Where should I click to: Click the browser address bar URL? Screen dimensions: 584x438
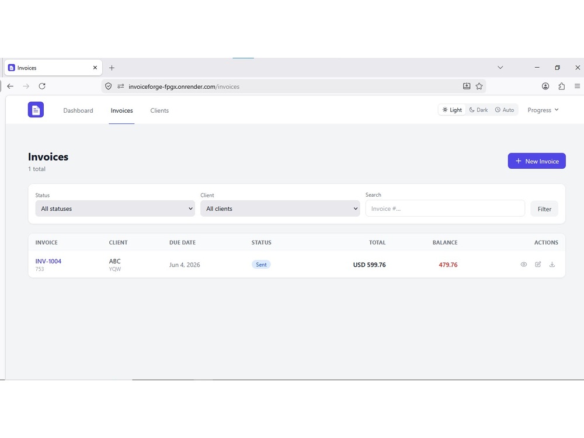pos(184,86)
